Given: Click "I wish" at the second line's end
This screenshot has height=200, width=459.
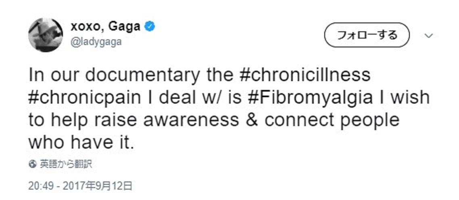Looking at the screenshot, I should point(404,98).
